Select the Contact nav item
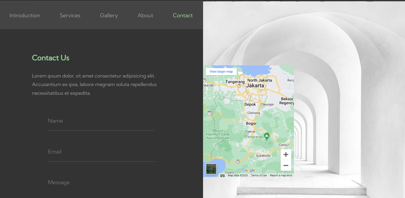The width and height of the screenshot is (405, 198). [183, 16]
